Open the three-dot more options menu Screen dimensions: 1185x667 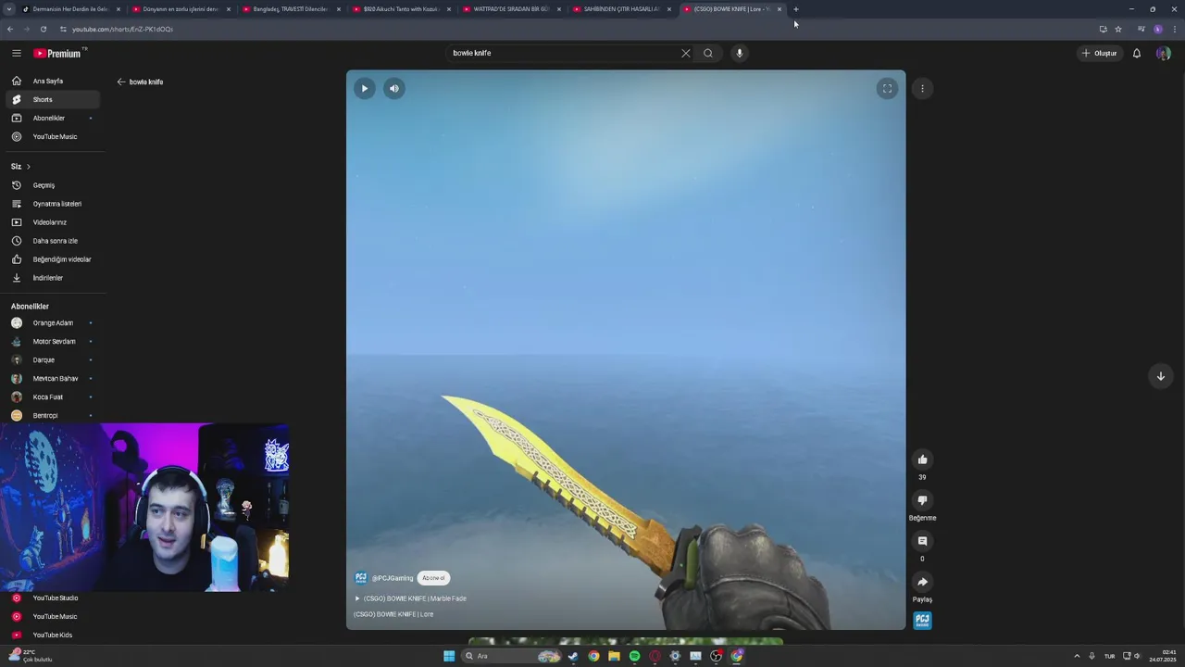tap(922, 89)
